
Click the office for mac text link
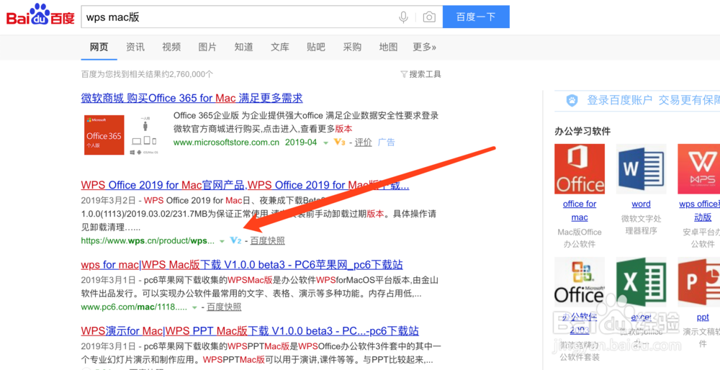[580, 210]
